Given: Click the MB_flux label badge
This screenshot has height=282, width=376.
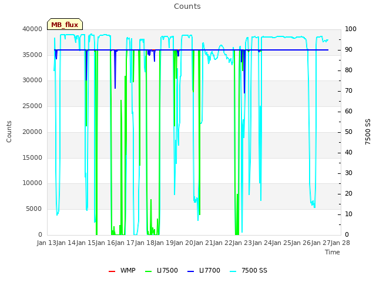Looking at the screenshot, I should tap(65, 24).
